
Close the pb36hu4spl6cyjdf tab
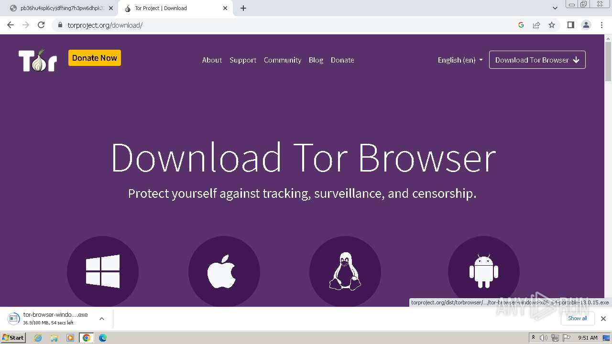click(111, 8)
